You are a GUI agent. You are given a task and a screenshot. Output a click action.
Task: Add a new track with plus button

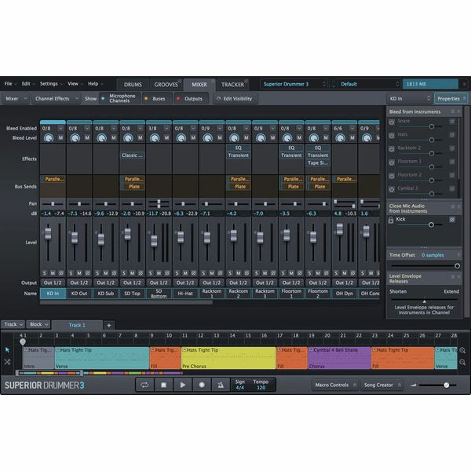109,325
